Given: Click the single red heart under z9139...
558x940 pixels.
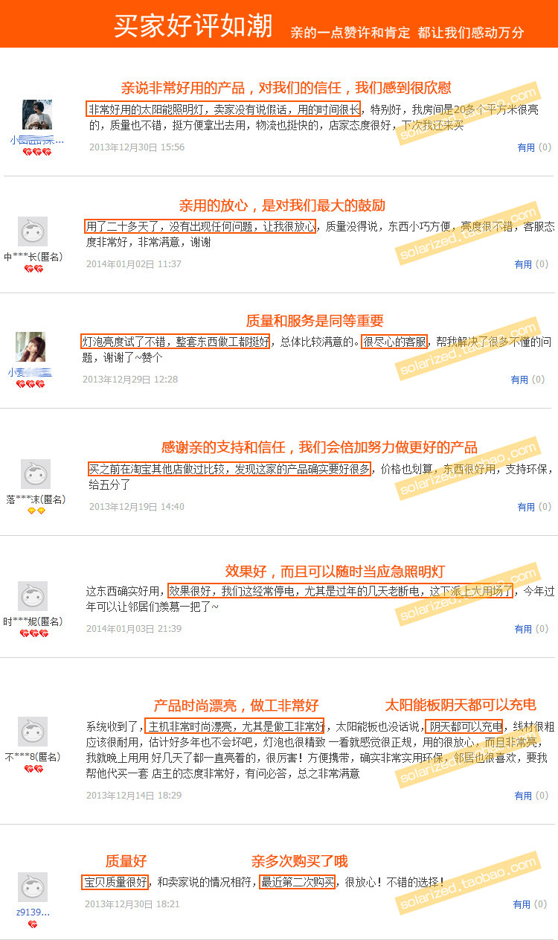Looking at the screenshot, I should pos(33,924).
